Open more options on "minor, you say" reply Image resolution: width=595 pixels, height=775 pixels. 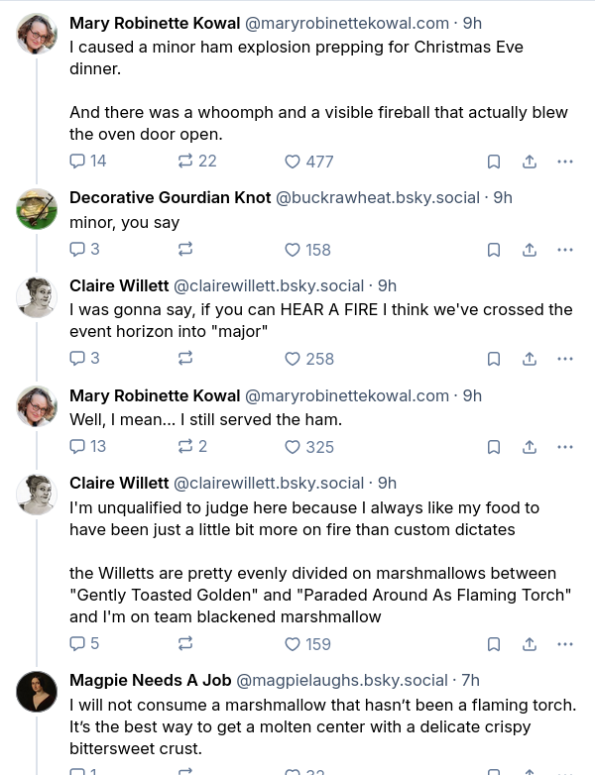(565, 250)
